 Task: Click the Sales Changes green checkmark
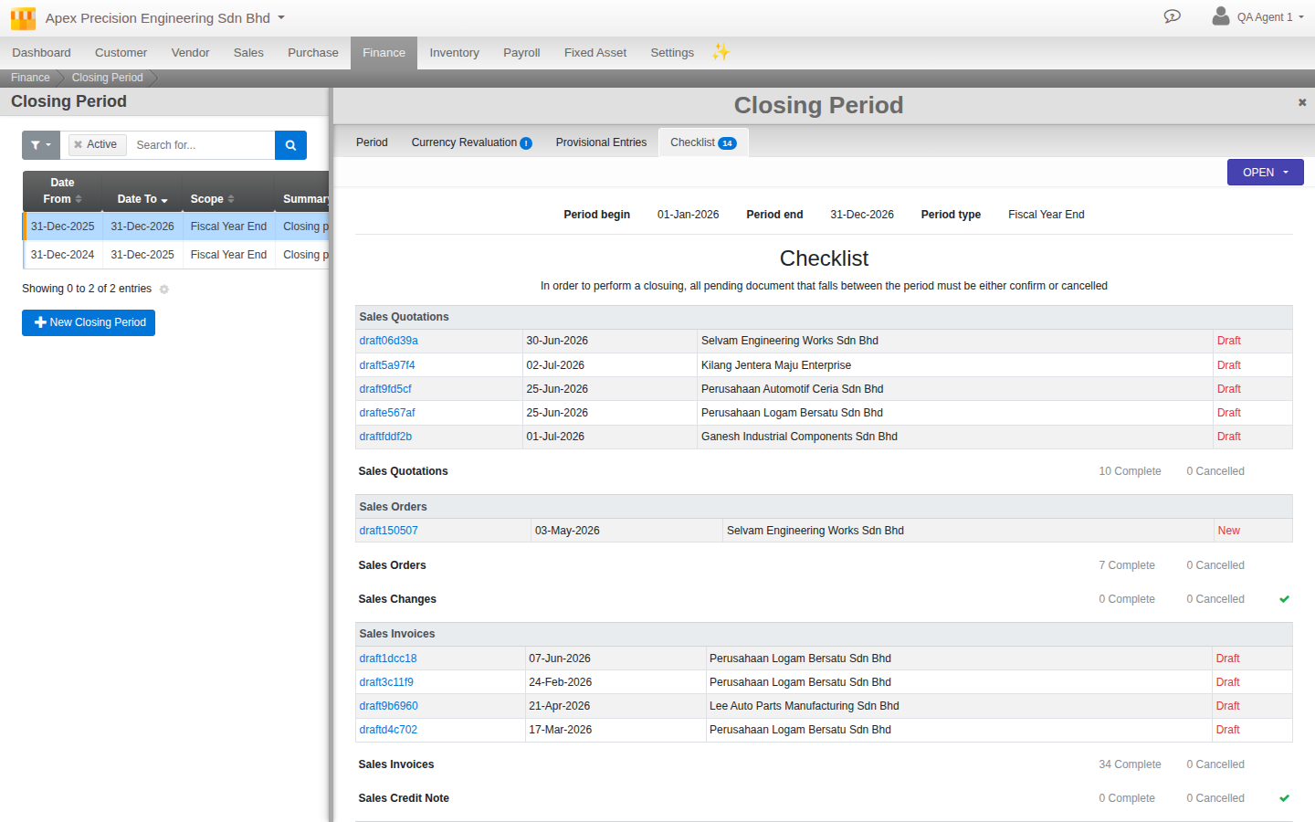click(x=1284, y=599)
